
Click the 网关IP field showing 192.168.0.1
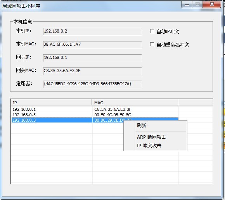[x=92, y=58]
